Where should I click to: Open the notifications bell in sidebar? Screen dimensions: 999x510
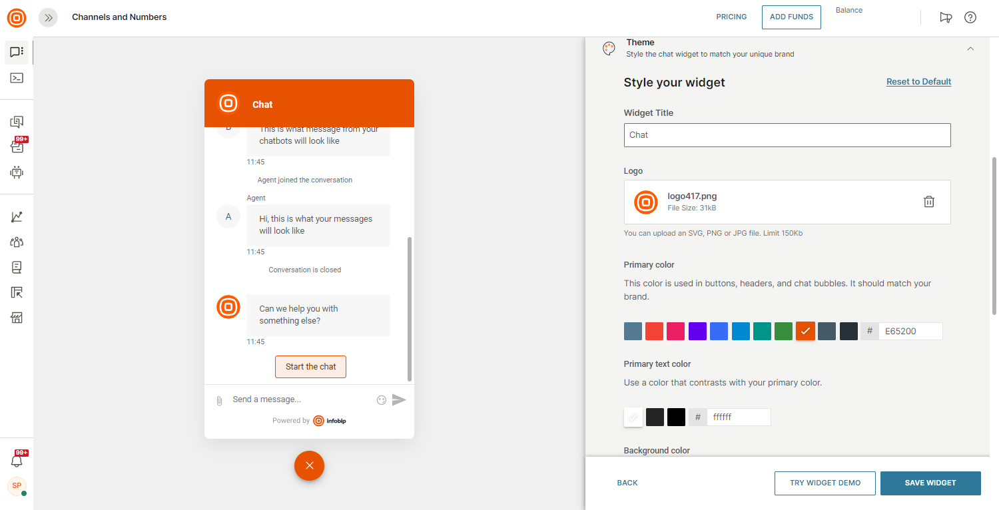[17, 461]
